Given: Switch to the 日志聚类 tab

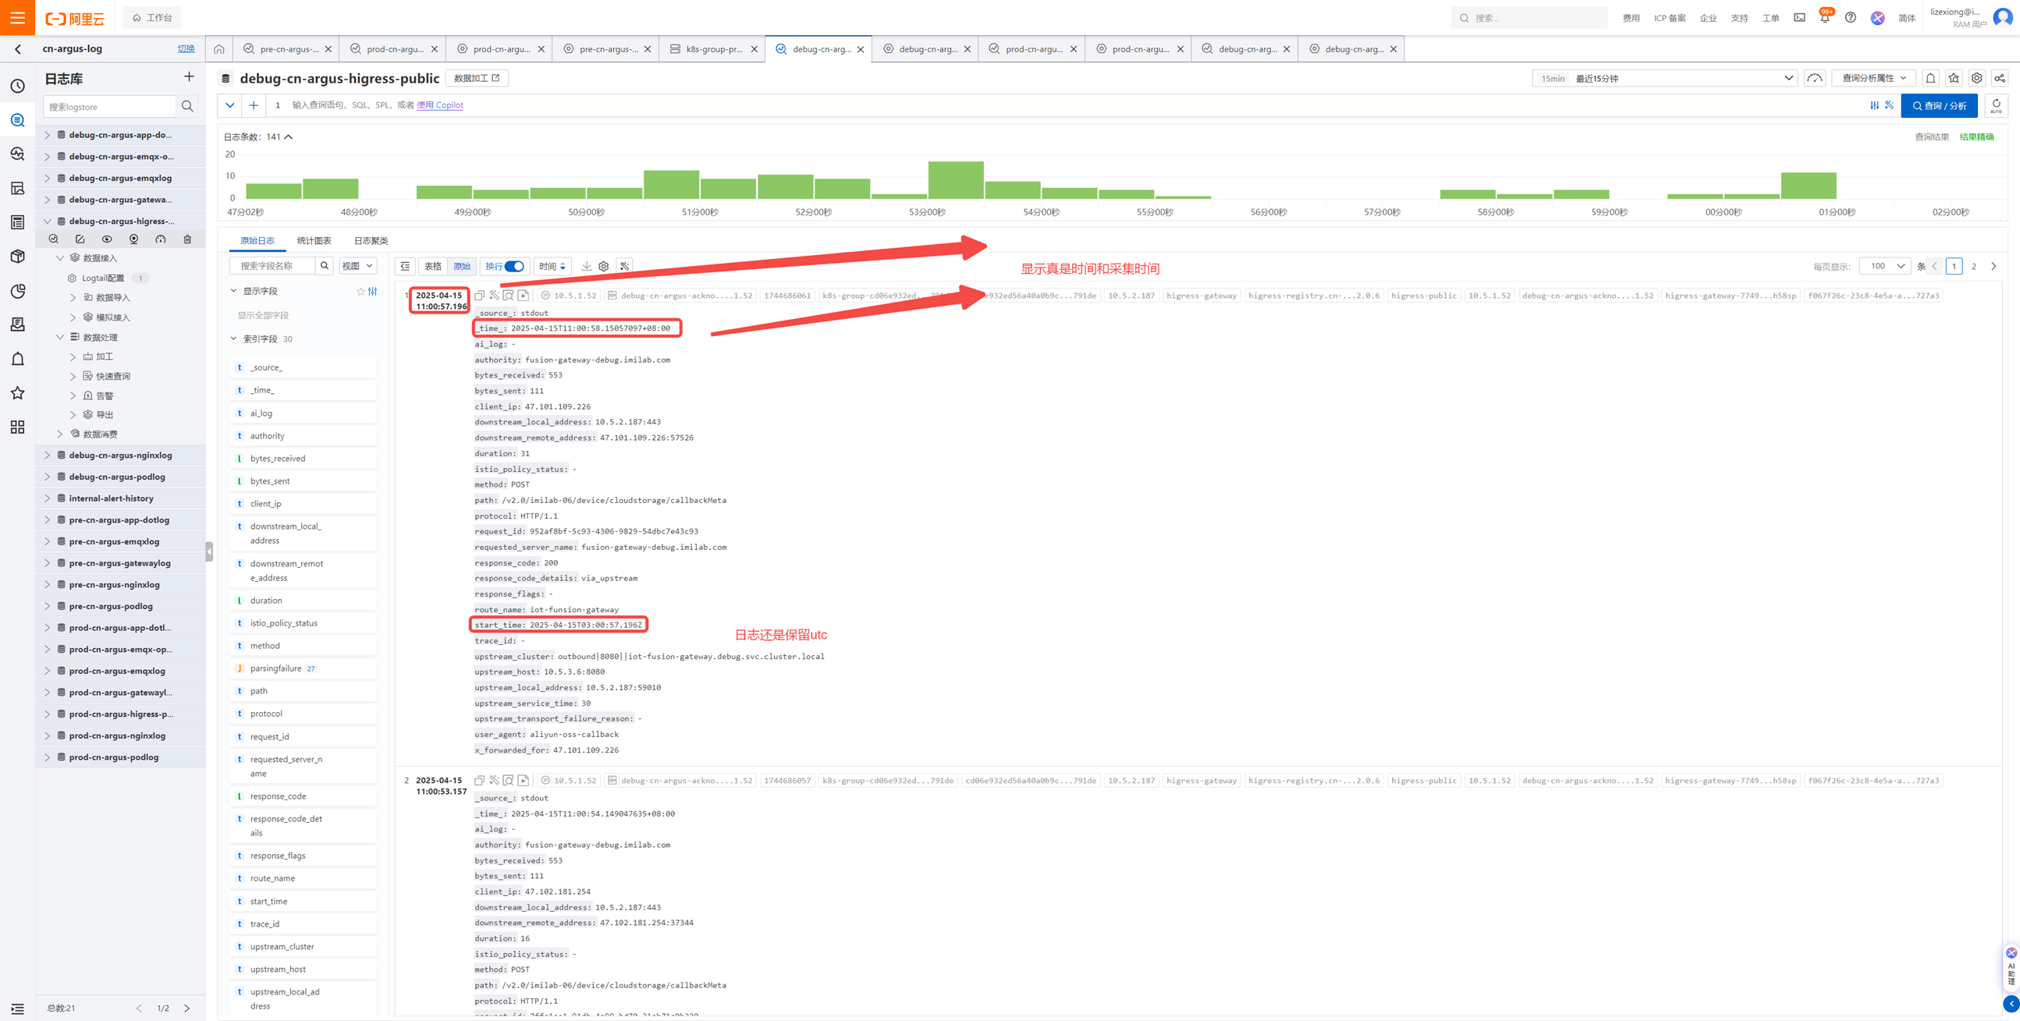Looking at the screenshot, I should pyautogui.click(x=371, y=241).
